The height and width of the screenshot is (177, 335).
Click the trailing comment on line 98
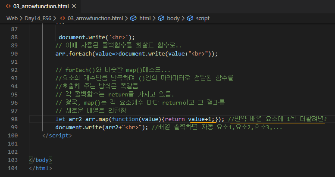(x=278, y=119)
